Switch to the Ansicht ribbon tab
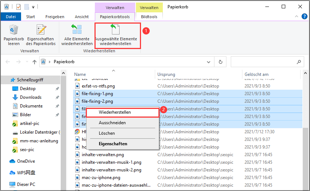 [82, 17]
